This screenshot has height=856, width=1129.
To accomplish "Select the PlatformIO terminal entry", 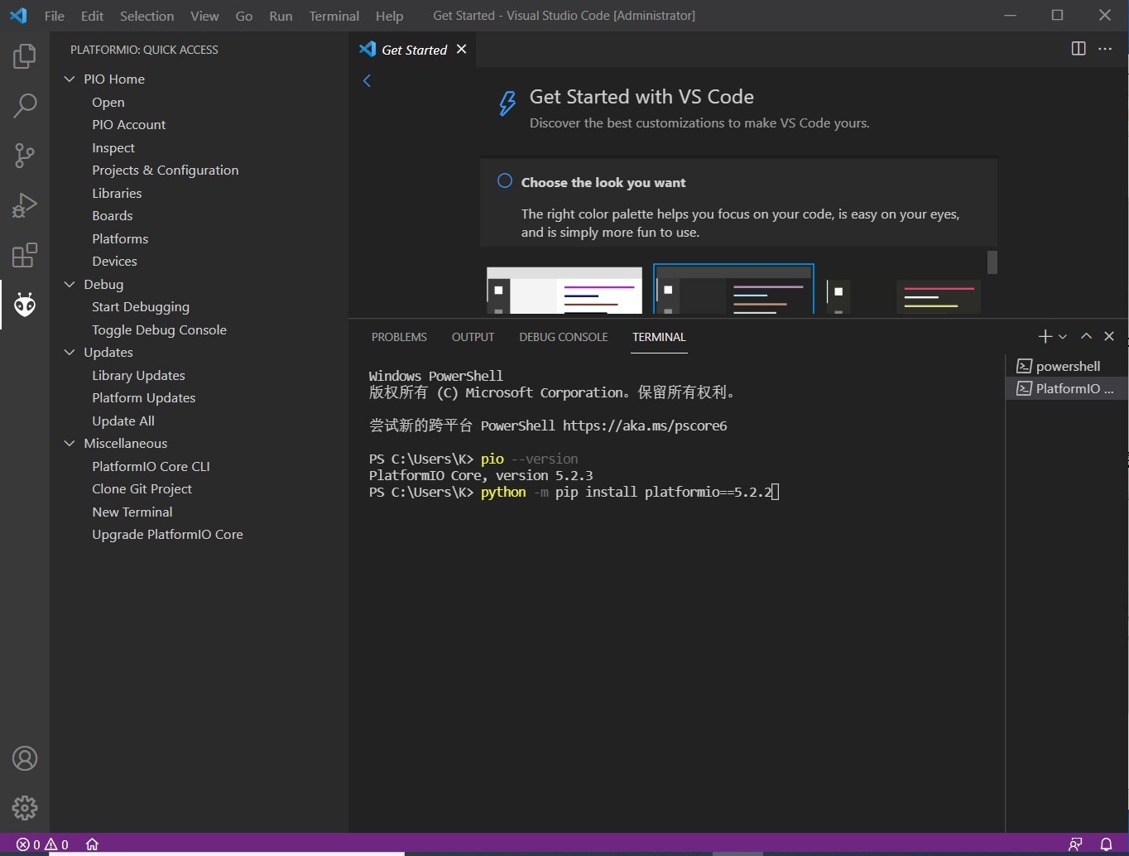I will click(x=1067, y=388).
